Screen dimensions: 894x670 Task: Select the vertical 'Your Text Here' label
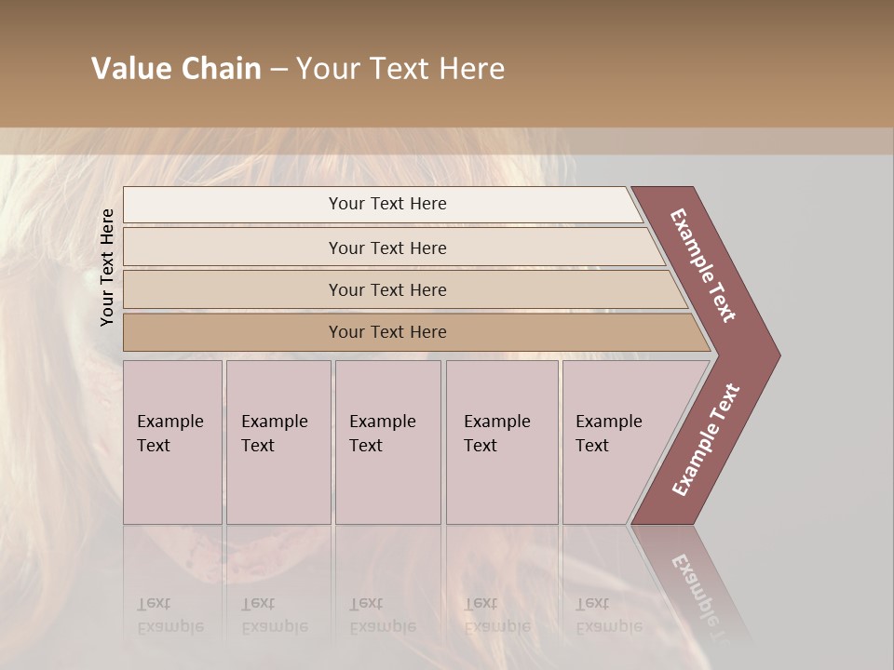pos(106,268)
